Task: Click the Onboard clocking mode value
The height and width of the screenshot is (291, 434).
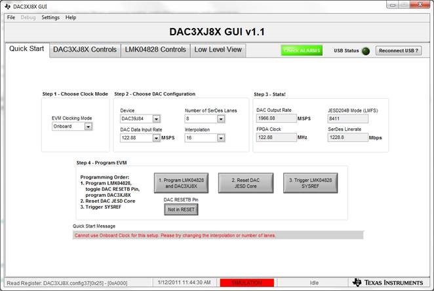Action: coord(68,126)
